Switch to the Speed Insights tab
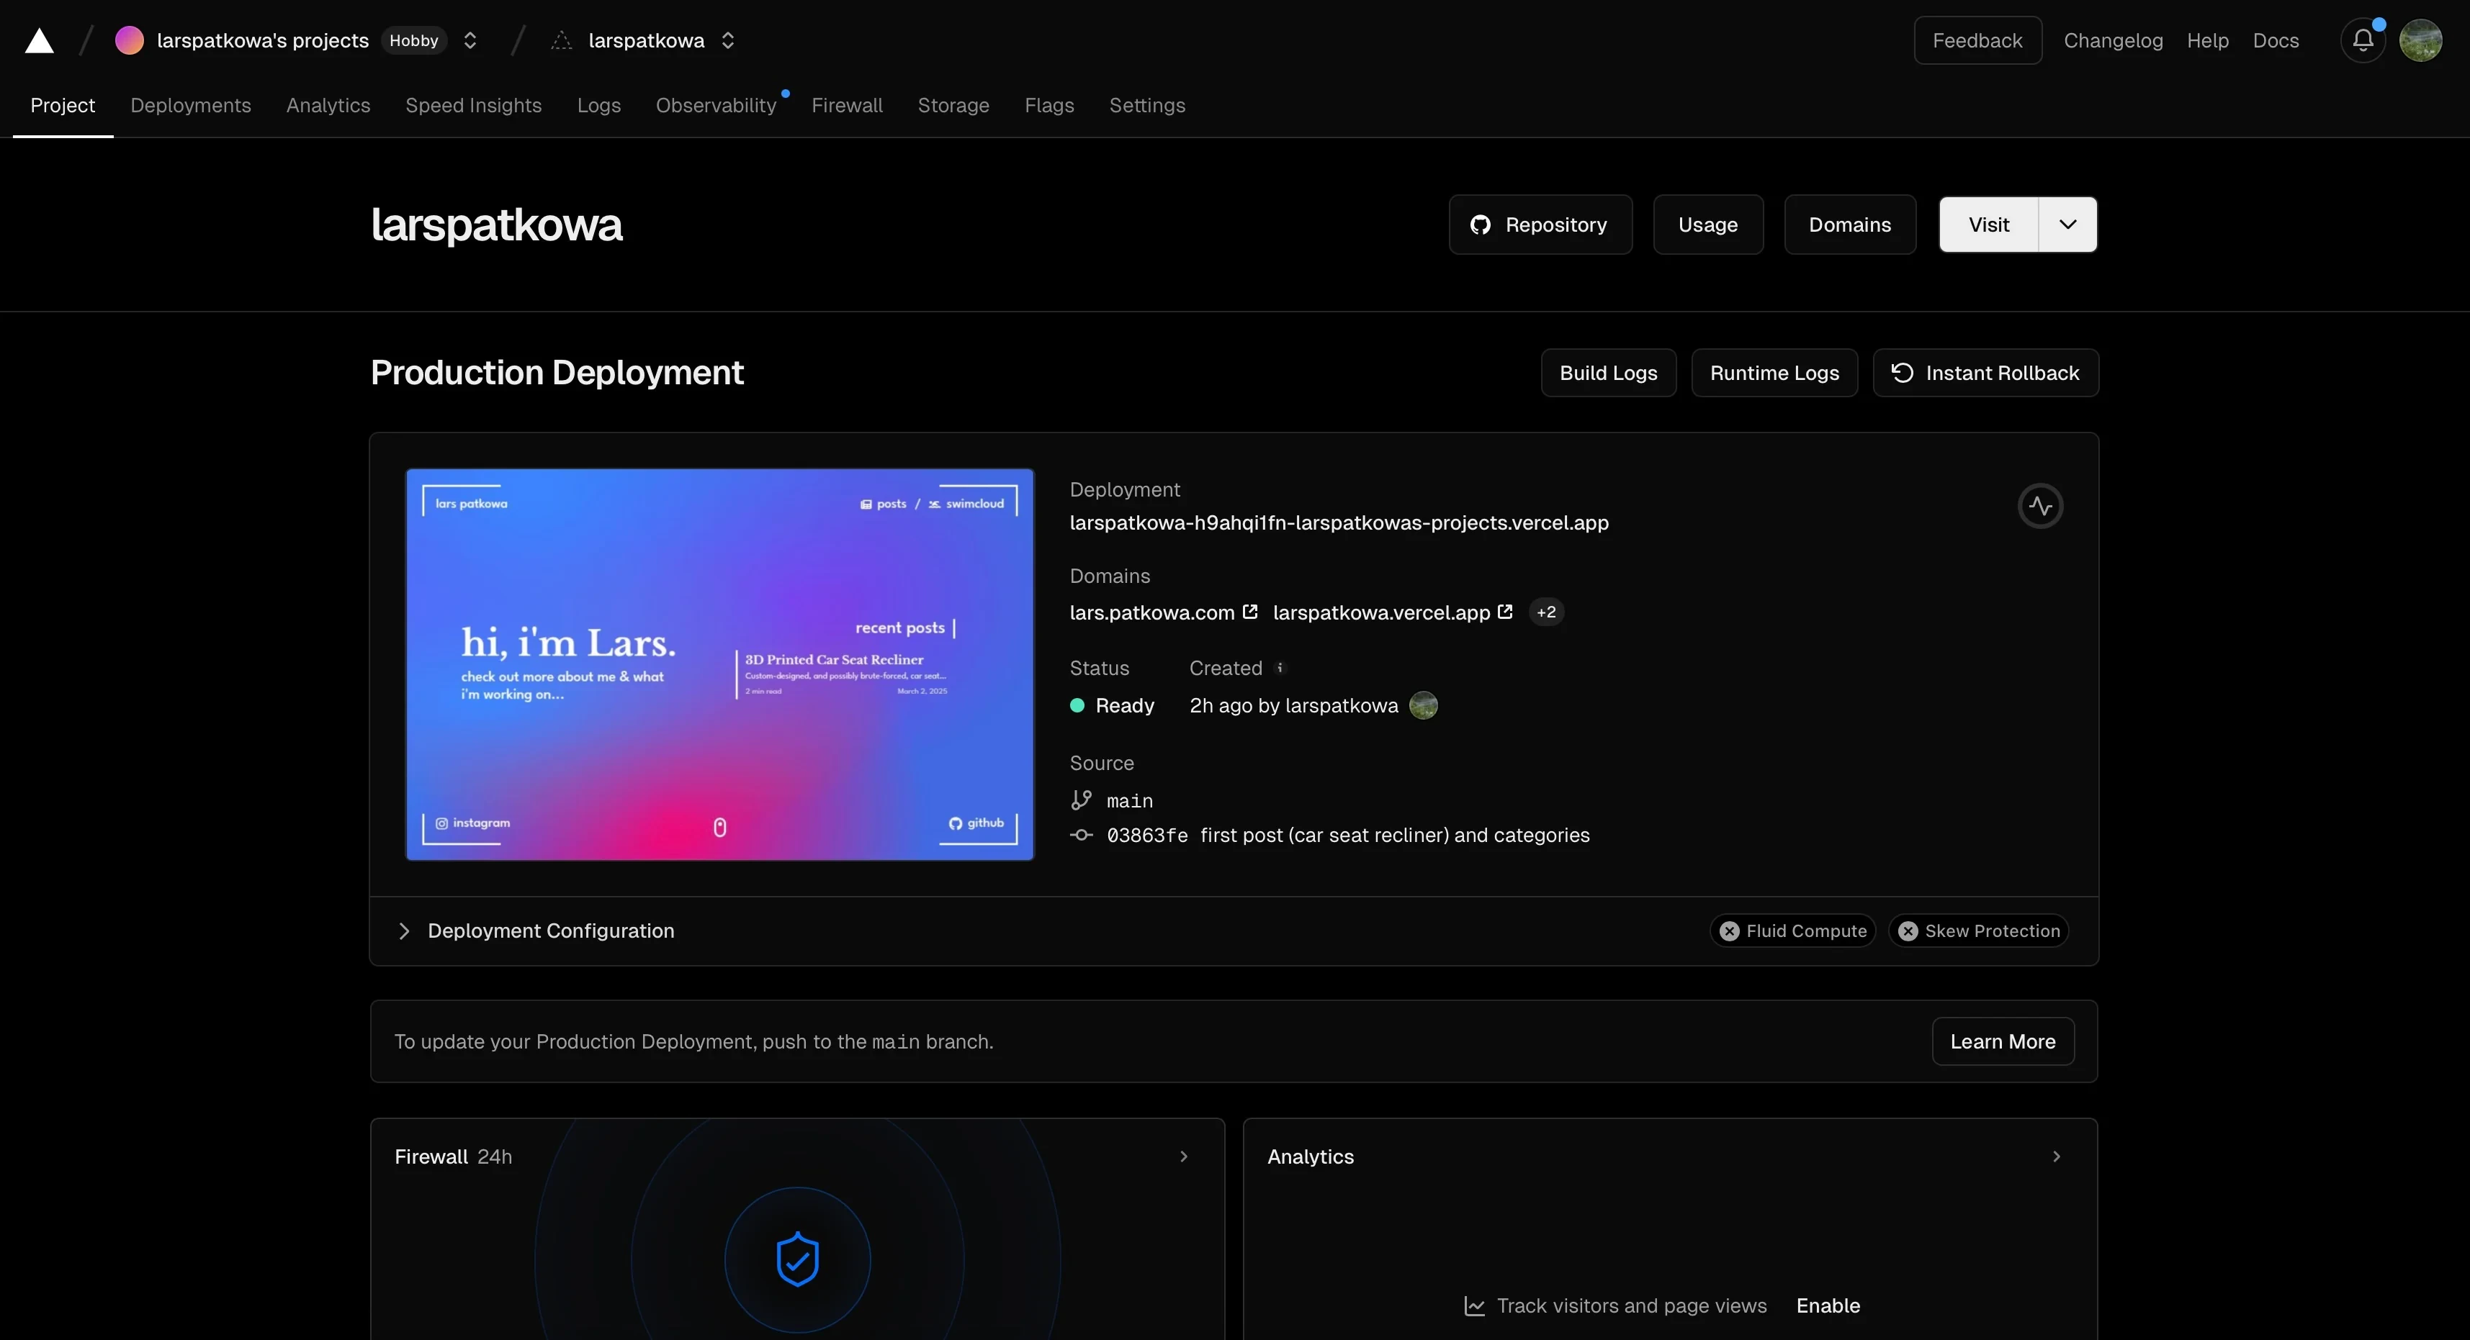The width and height of the screenshot is (2470, 1340). [x=474, y=106]
